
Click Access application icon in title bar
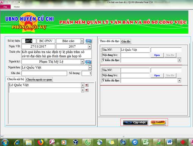tap(2, 2)
